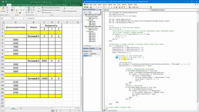Save the VBA project with disk icon
199x112 pixels.
[x=91, y=7]
